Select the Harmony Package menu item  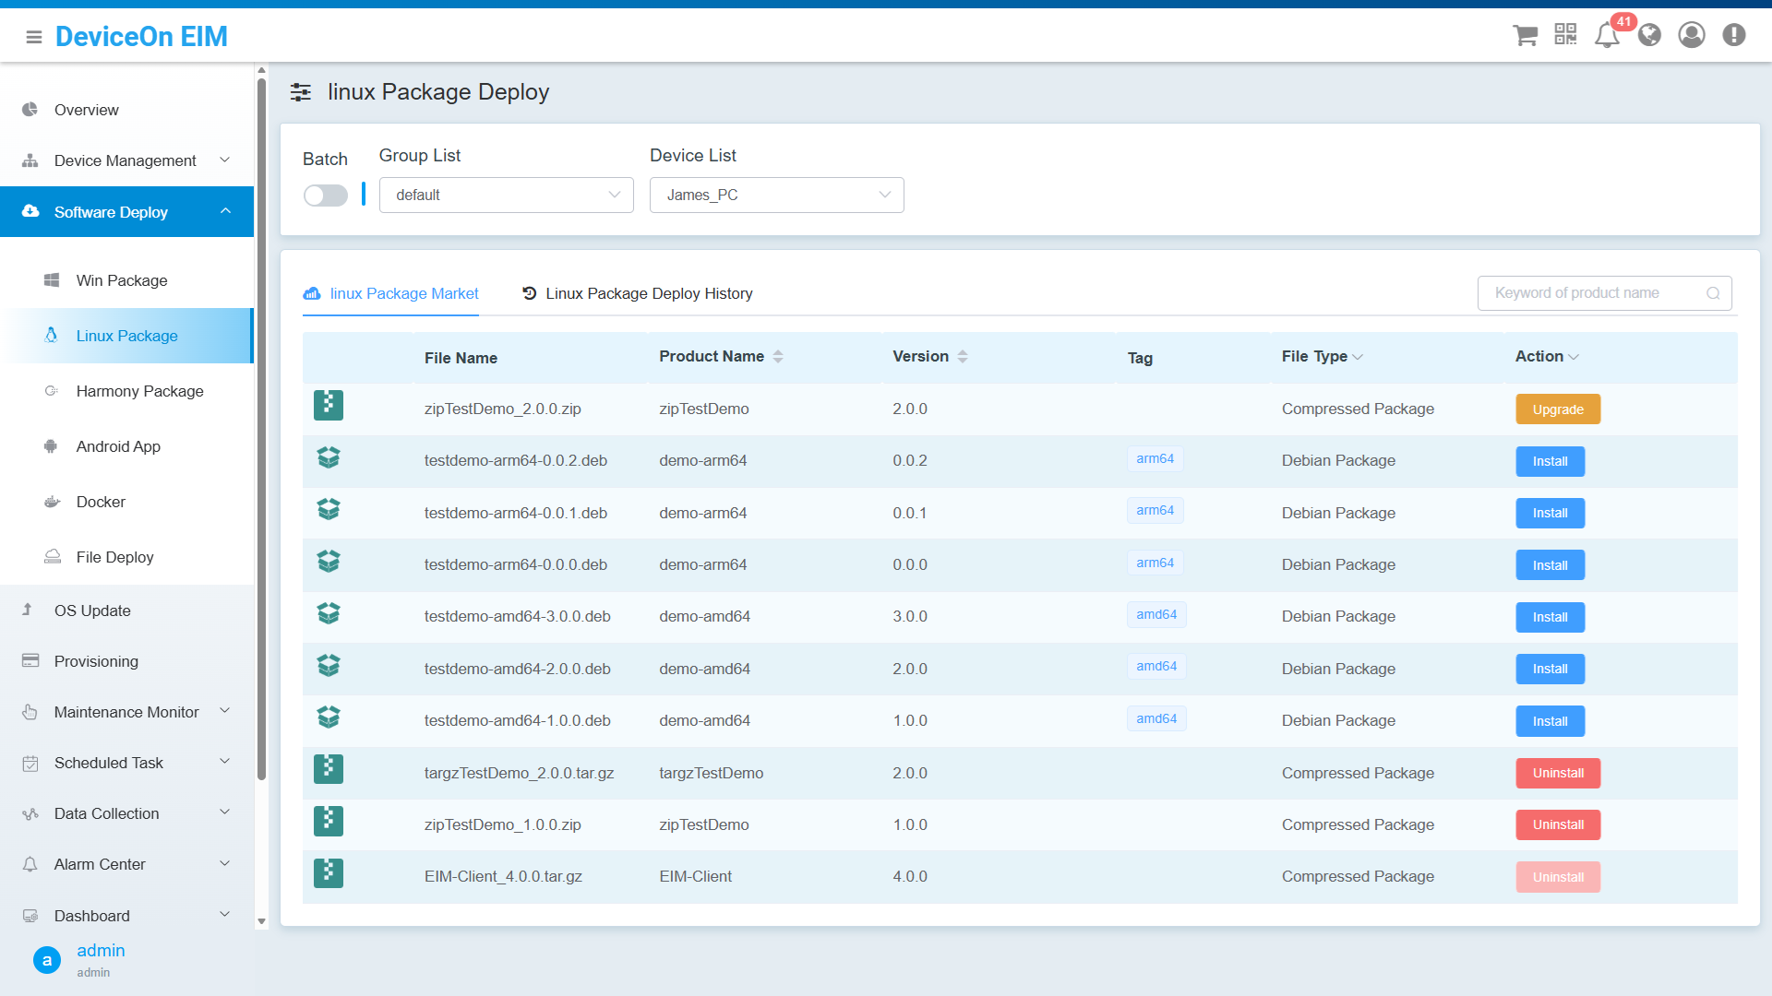(139, 391)
